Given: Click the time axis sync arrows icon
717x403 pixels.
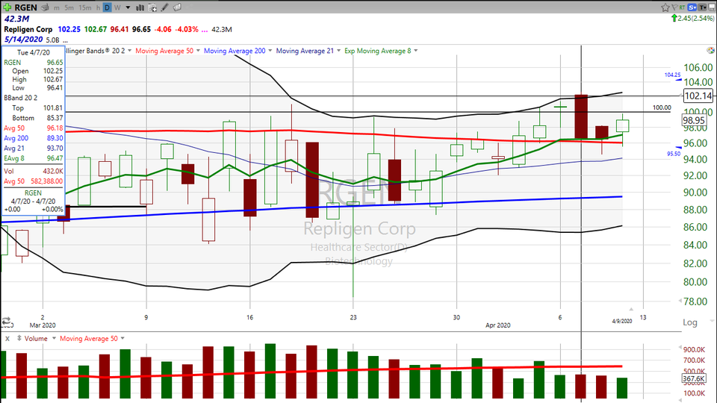Looking at the screenshot, I should click(6, 320).
